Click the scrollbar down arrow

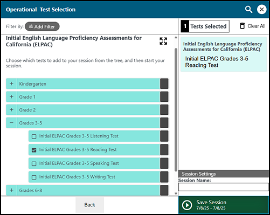coord(176,193)
